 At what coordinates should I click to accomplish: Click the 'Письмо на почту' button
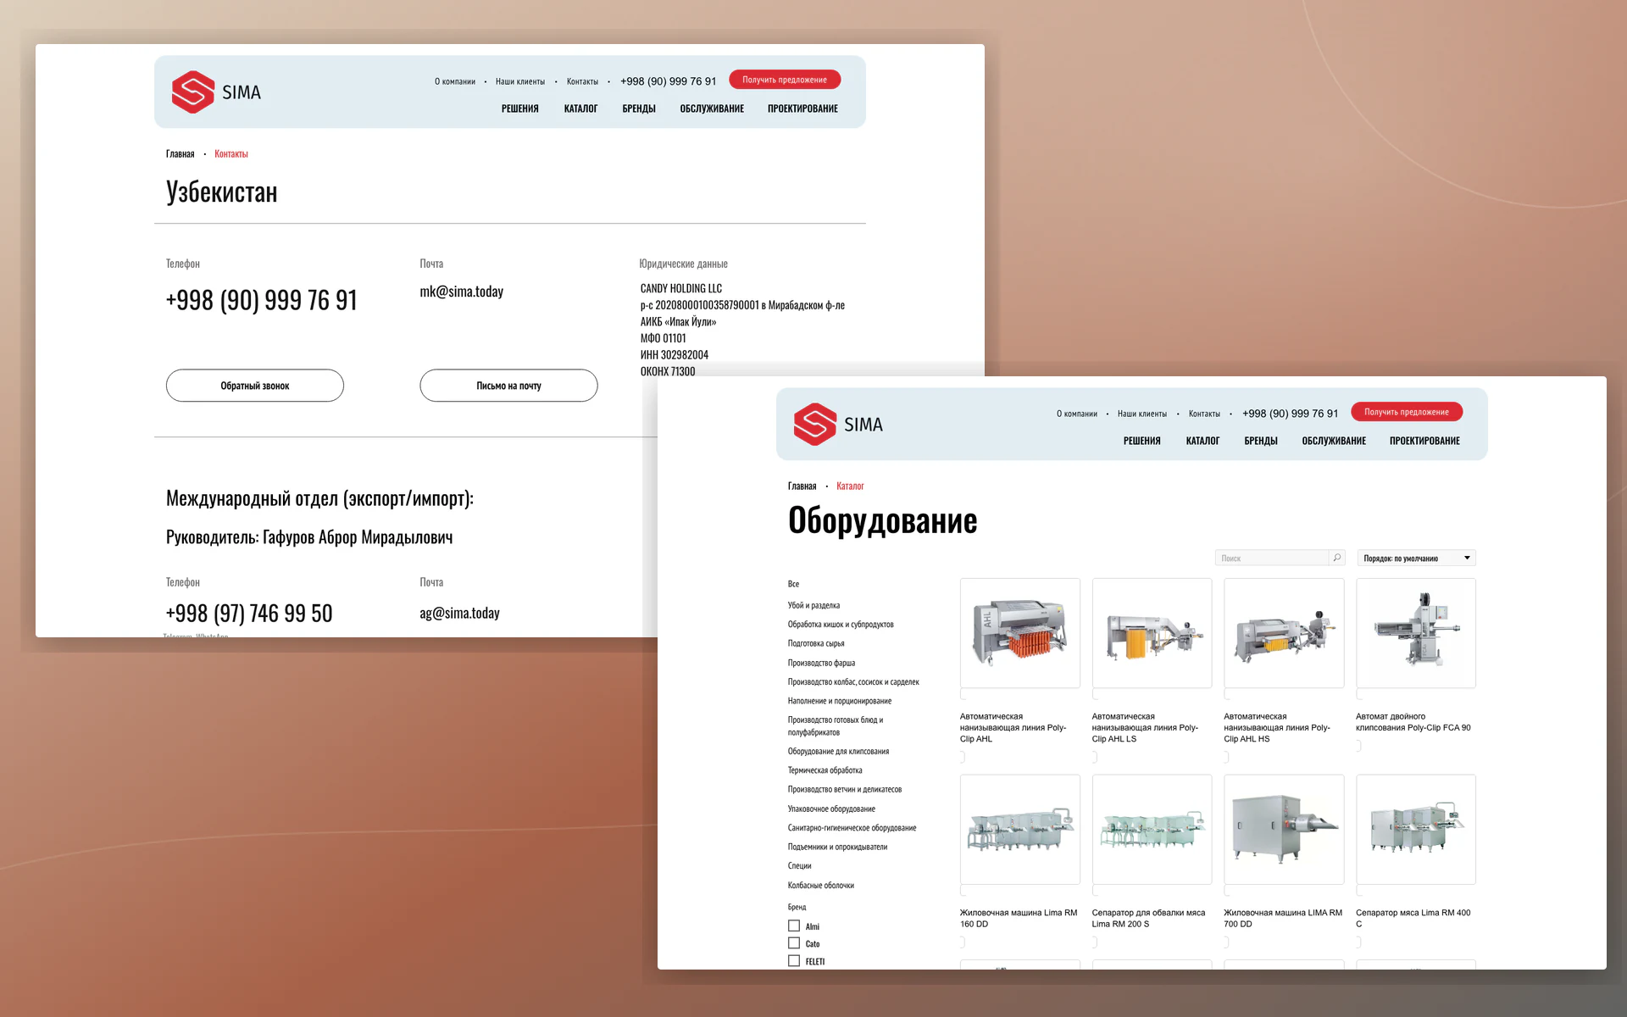(x=508, y=386)
